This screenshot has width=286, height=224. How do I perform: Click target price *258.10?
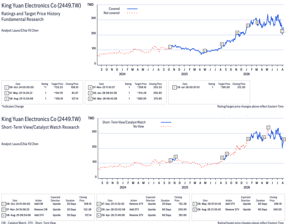point(142,87)
